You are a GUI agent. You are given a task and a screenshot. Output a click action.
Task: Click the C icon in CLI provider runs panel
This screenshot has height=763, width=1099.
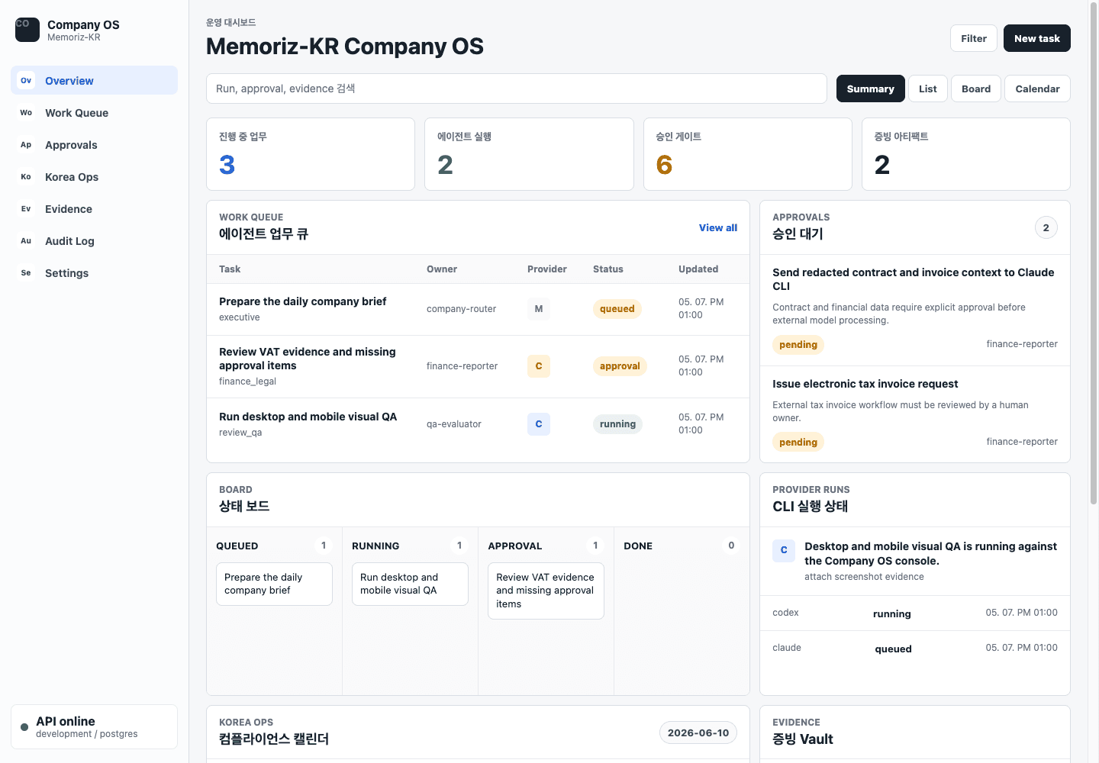[784, 550]
